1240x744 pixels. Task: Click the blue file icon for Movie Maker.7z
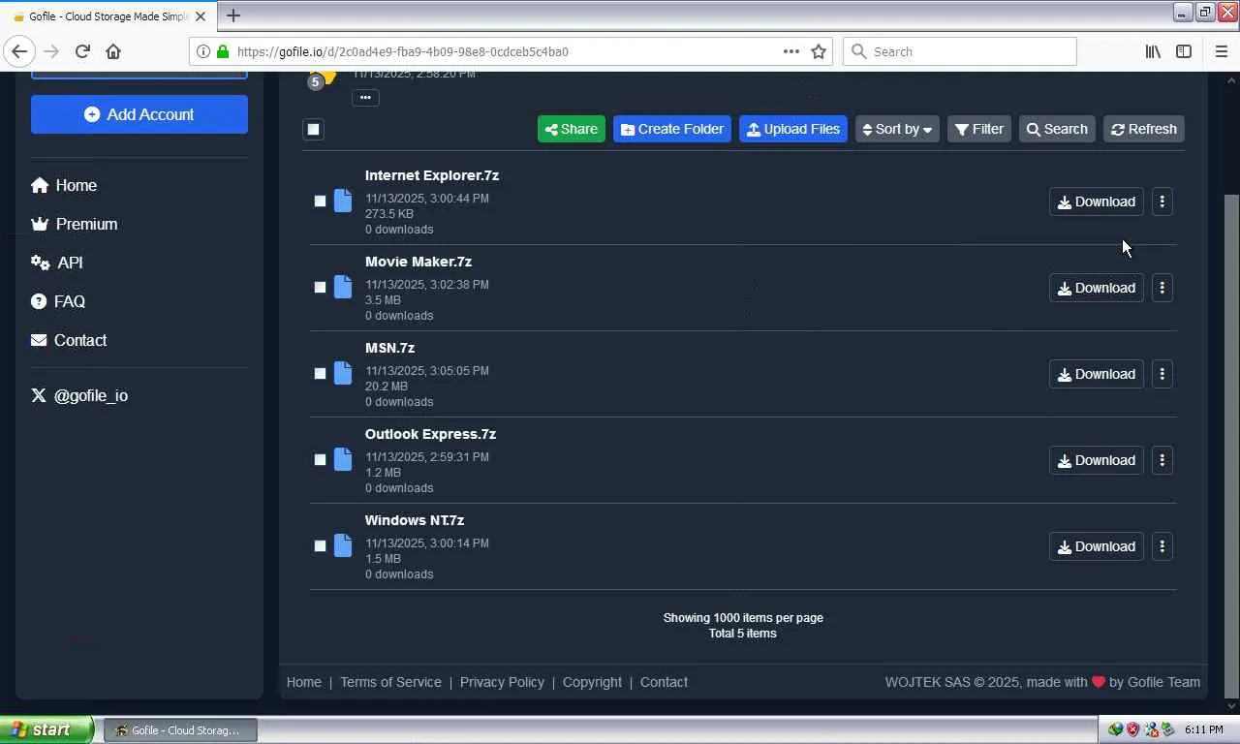(x=343, y=287)
